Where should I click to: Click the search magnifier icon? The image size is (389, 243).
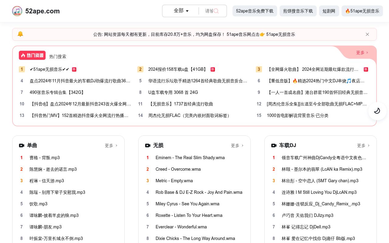[216, 11]
